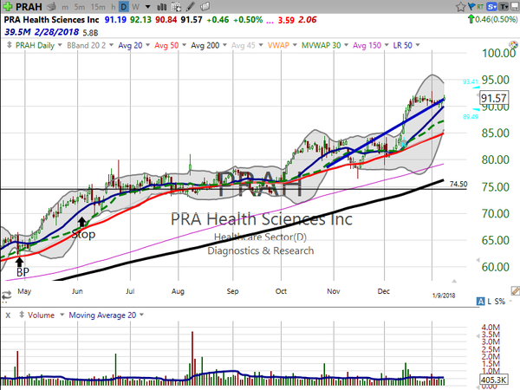Image resolution: width=520 pixels, height=390 pixels.
Task: Select the pencil drawing tools icon
Action: click(191, 6)
